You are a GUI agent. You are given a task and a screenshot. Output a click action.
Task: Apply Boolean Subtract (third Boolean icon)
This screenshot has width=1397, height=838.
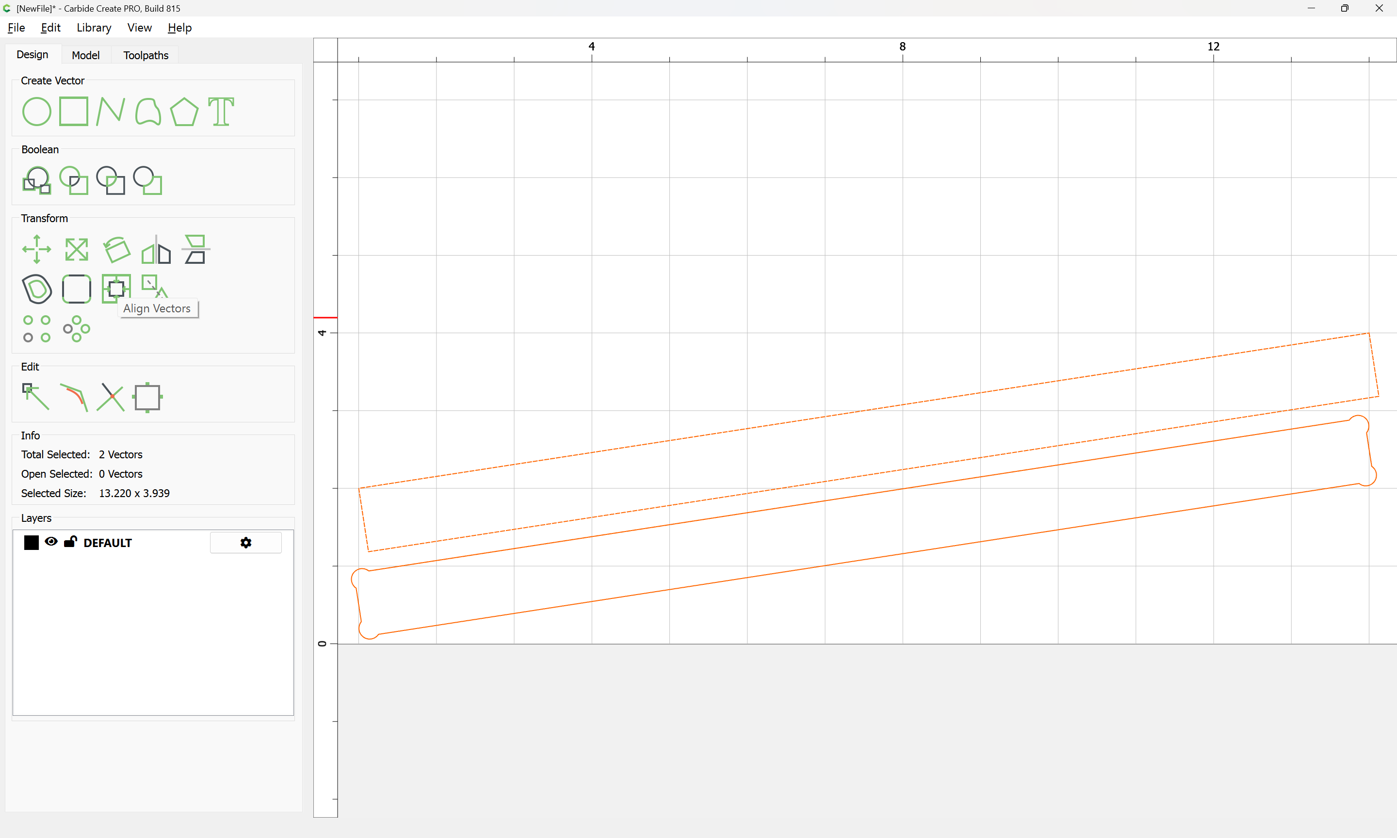click(111, 180)
